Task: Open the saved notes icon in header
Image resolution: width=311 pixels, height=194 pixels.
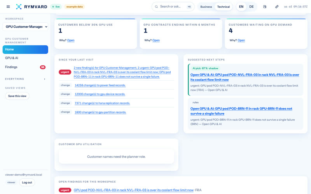Action: (x=265, y=7)
